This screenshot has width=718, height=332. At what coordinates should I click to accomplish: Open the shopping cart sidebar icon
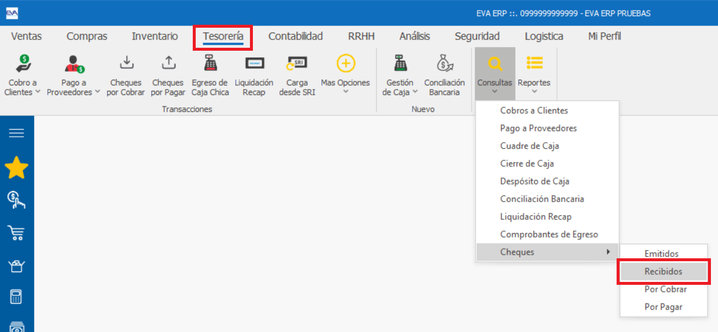point(17,233)
